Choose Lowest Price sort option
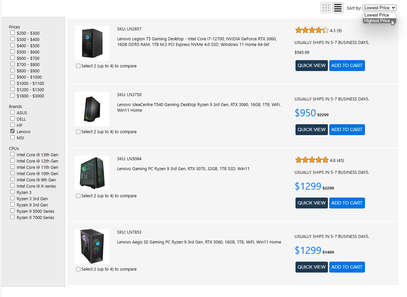407x297 pixels. pos(377,15)
